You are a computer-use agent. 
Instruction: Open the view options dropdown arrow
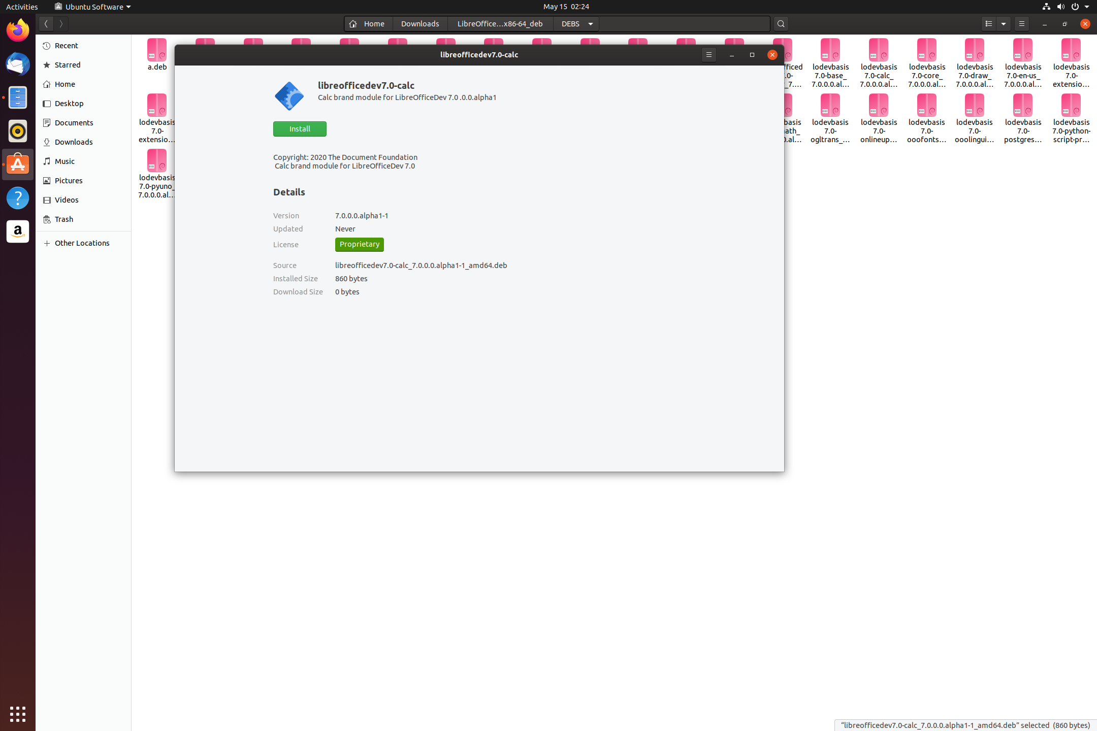(x=1004, y=23)
